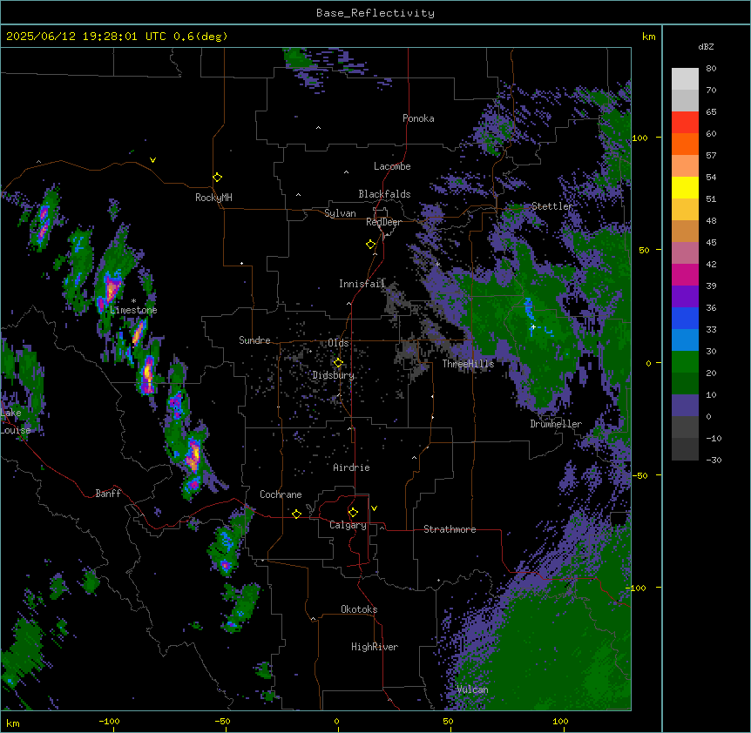Click the yellow V marker northwest of RockyMH
This screenshot has height=733, width=751.
152,160
